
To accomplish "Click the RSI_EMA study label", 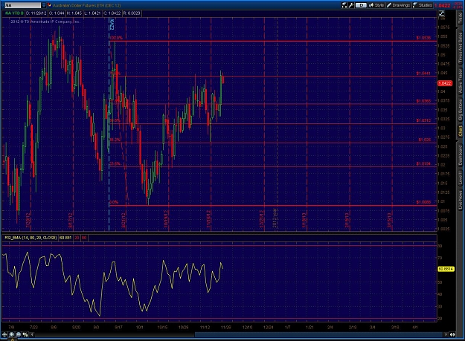I will tap(31, 238).
